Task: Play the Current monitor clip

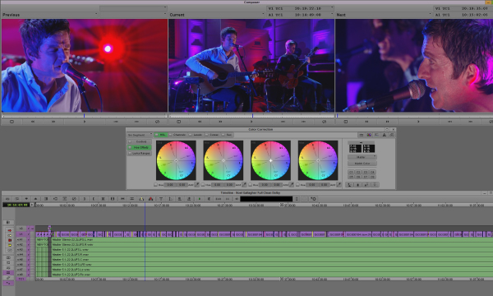Action: click(251, 122)
